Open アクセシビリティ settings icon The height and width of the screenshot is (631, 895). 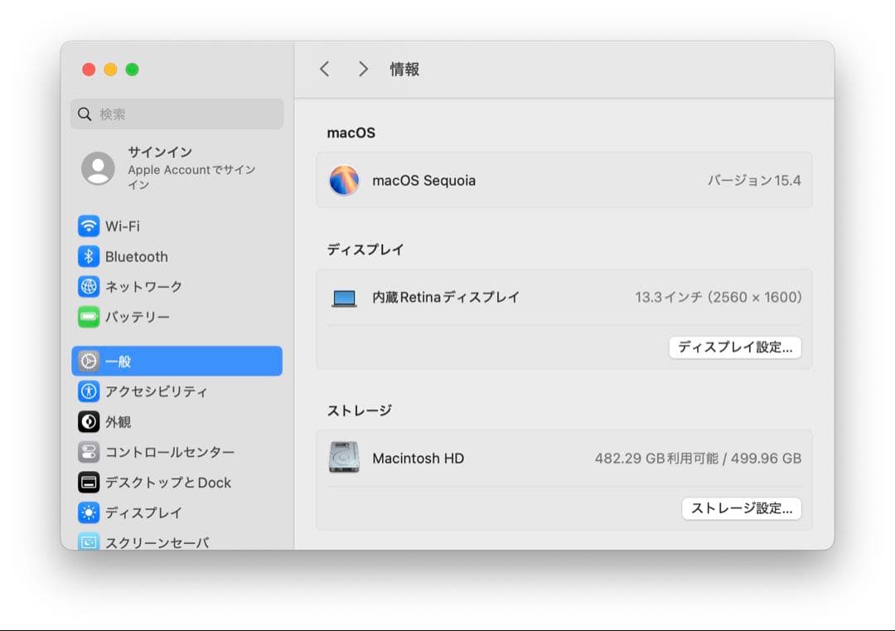coord(89,391)
